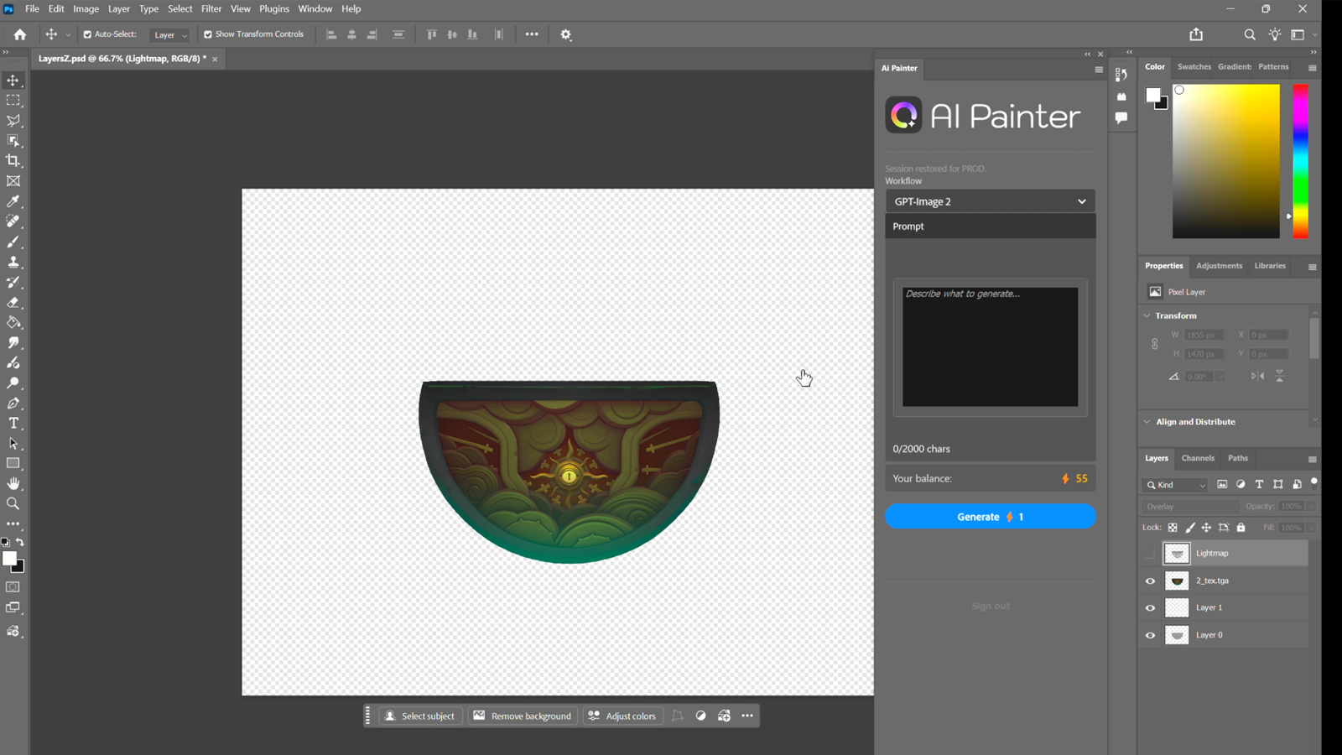1342x755 pixels.
Task: Switch to the Adjustments tab
Action: tap(1219, 266)
